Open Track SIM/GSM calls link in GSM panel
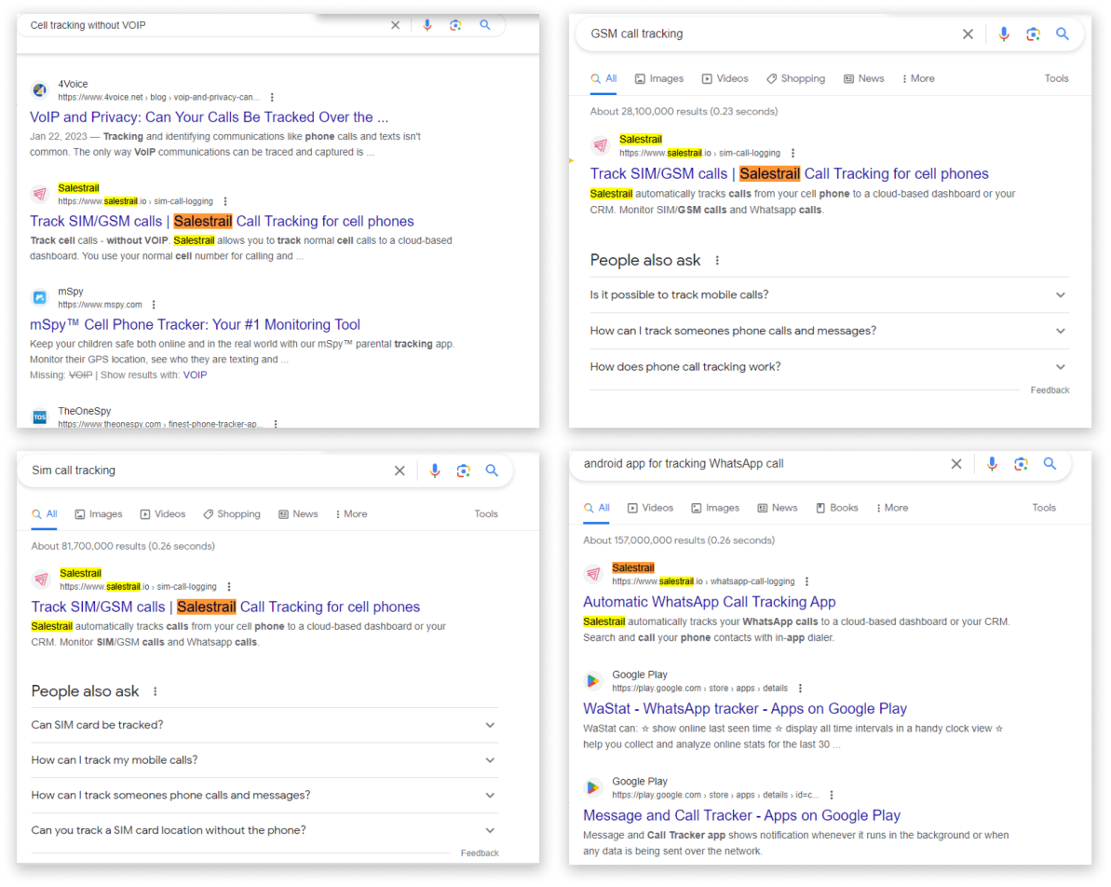Image resolution: width=1111 pixels, height=887 pixels. click(790, 173)
